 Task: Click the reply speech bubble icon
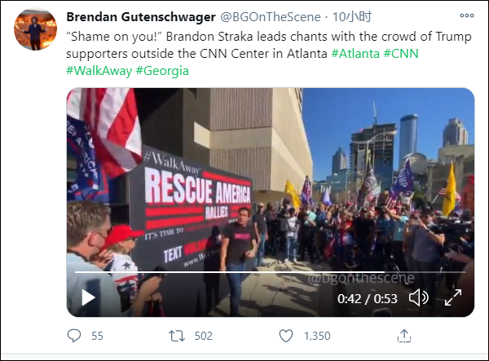[x=74, y=336]
